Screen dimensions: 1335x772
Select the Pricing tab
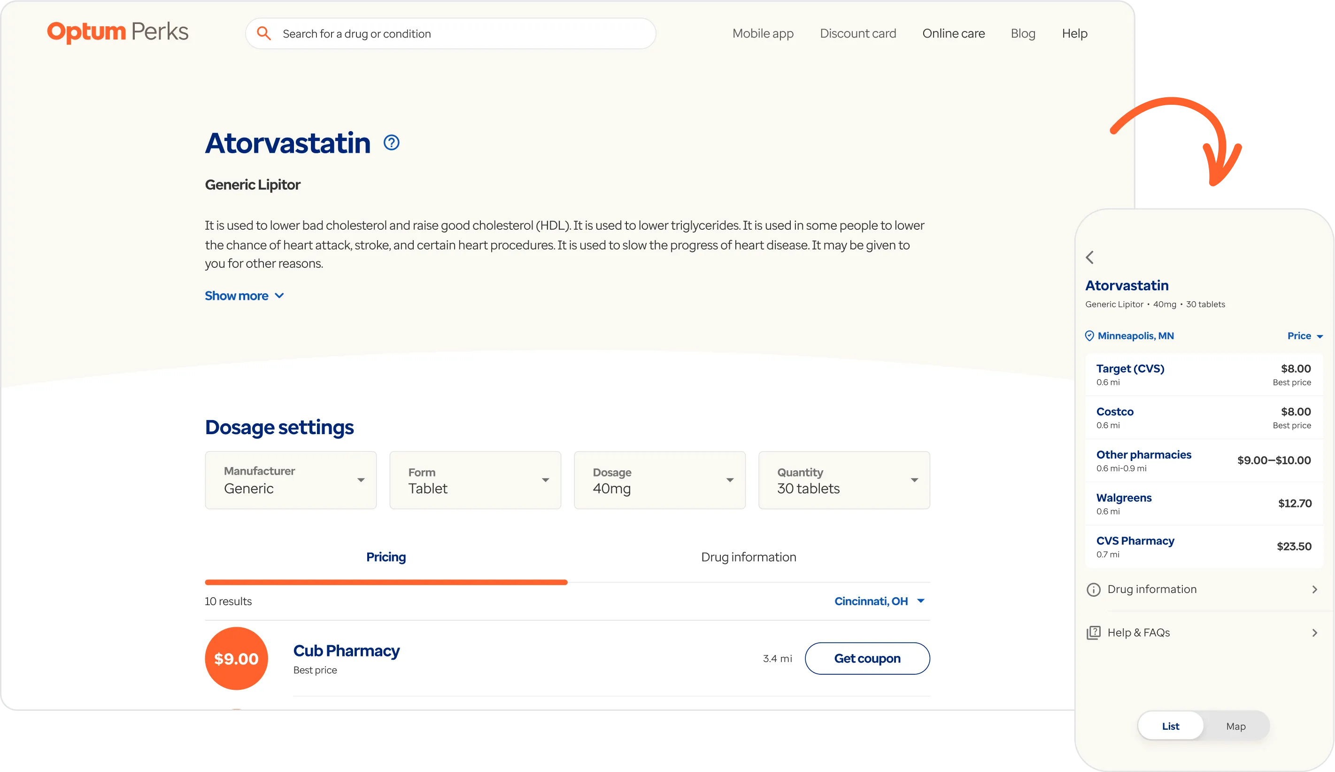pyautogui.click(x=386, y=557)
